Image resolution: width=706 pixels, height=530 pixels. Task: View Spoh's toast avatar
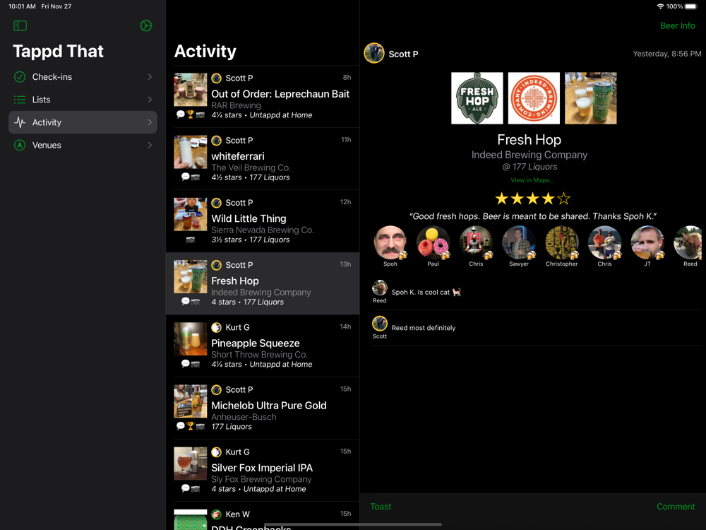(x=390, y=243)
